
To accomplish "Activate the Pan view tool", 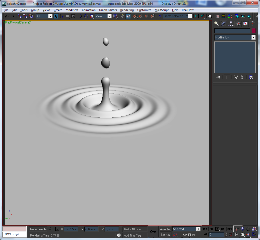I will tap(243, 235).
